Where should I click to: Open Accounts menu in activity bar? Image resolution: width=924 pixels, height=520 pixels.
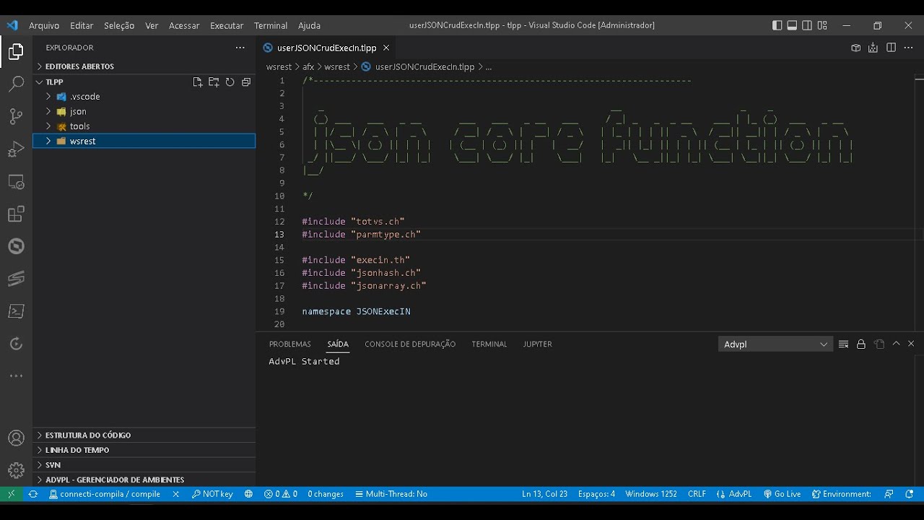tap(16, 438)
